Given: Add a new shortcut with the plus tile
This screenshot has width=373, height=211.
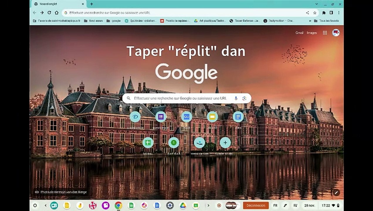Looking at the screenshot, I should [225, 143].
